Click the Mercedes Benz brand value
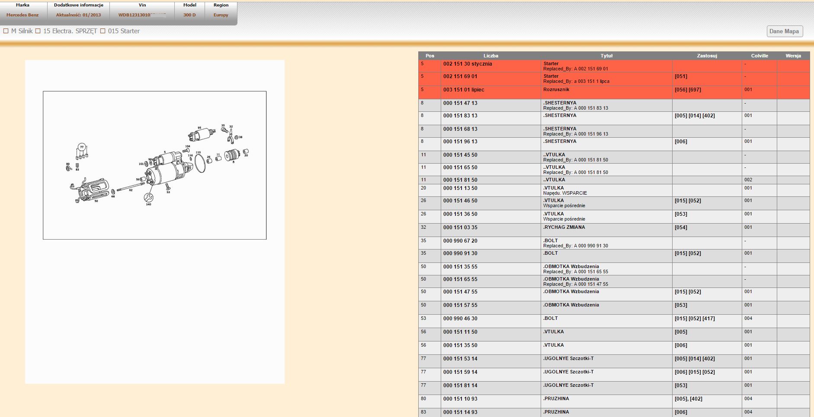The image size is (814, 417). [22, 15]
